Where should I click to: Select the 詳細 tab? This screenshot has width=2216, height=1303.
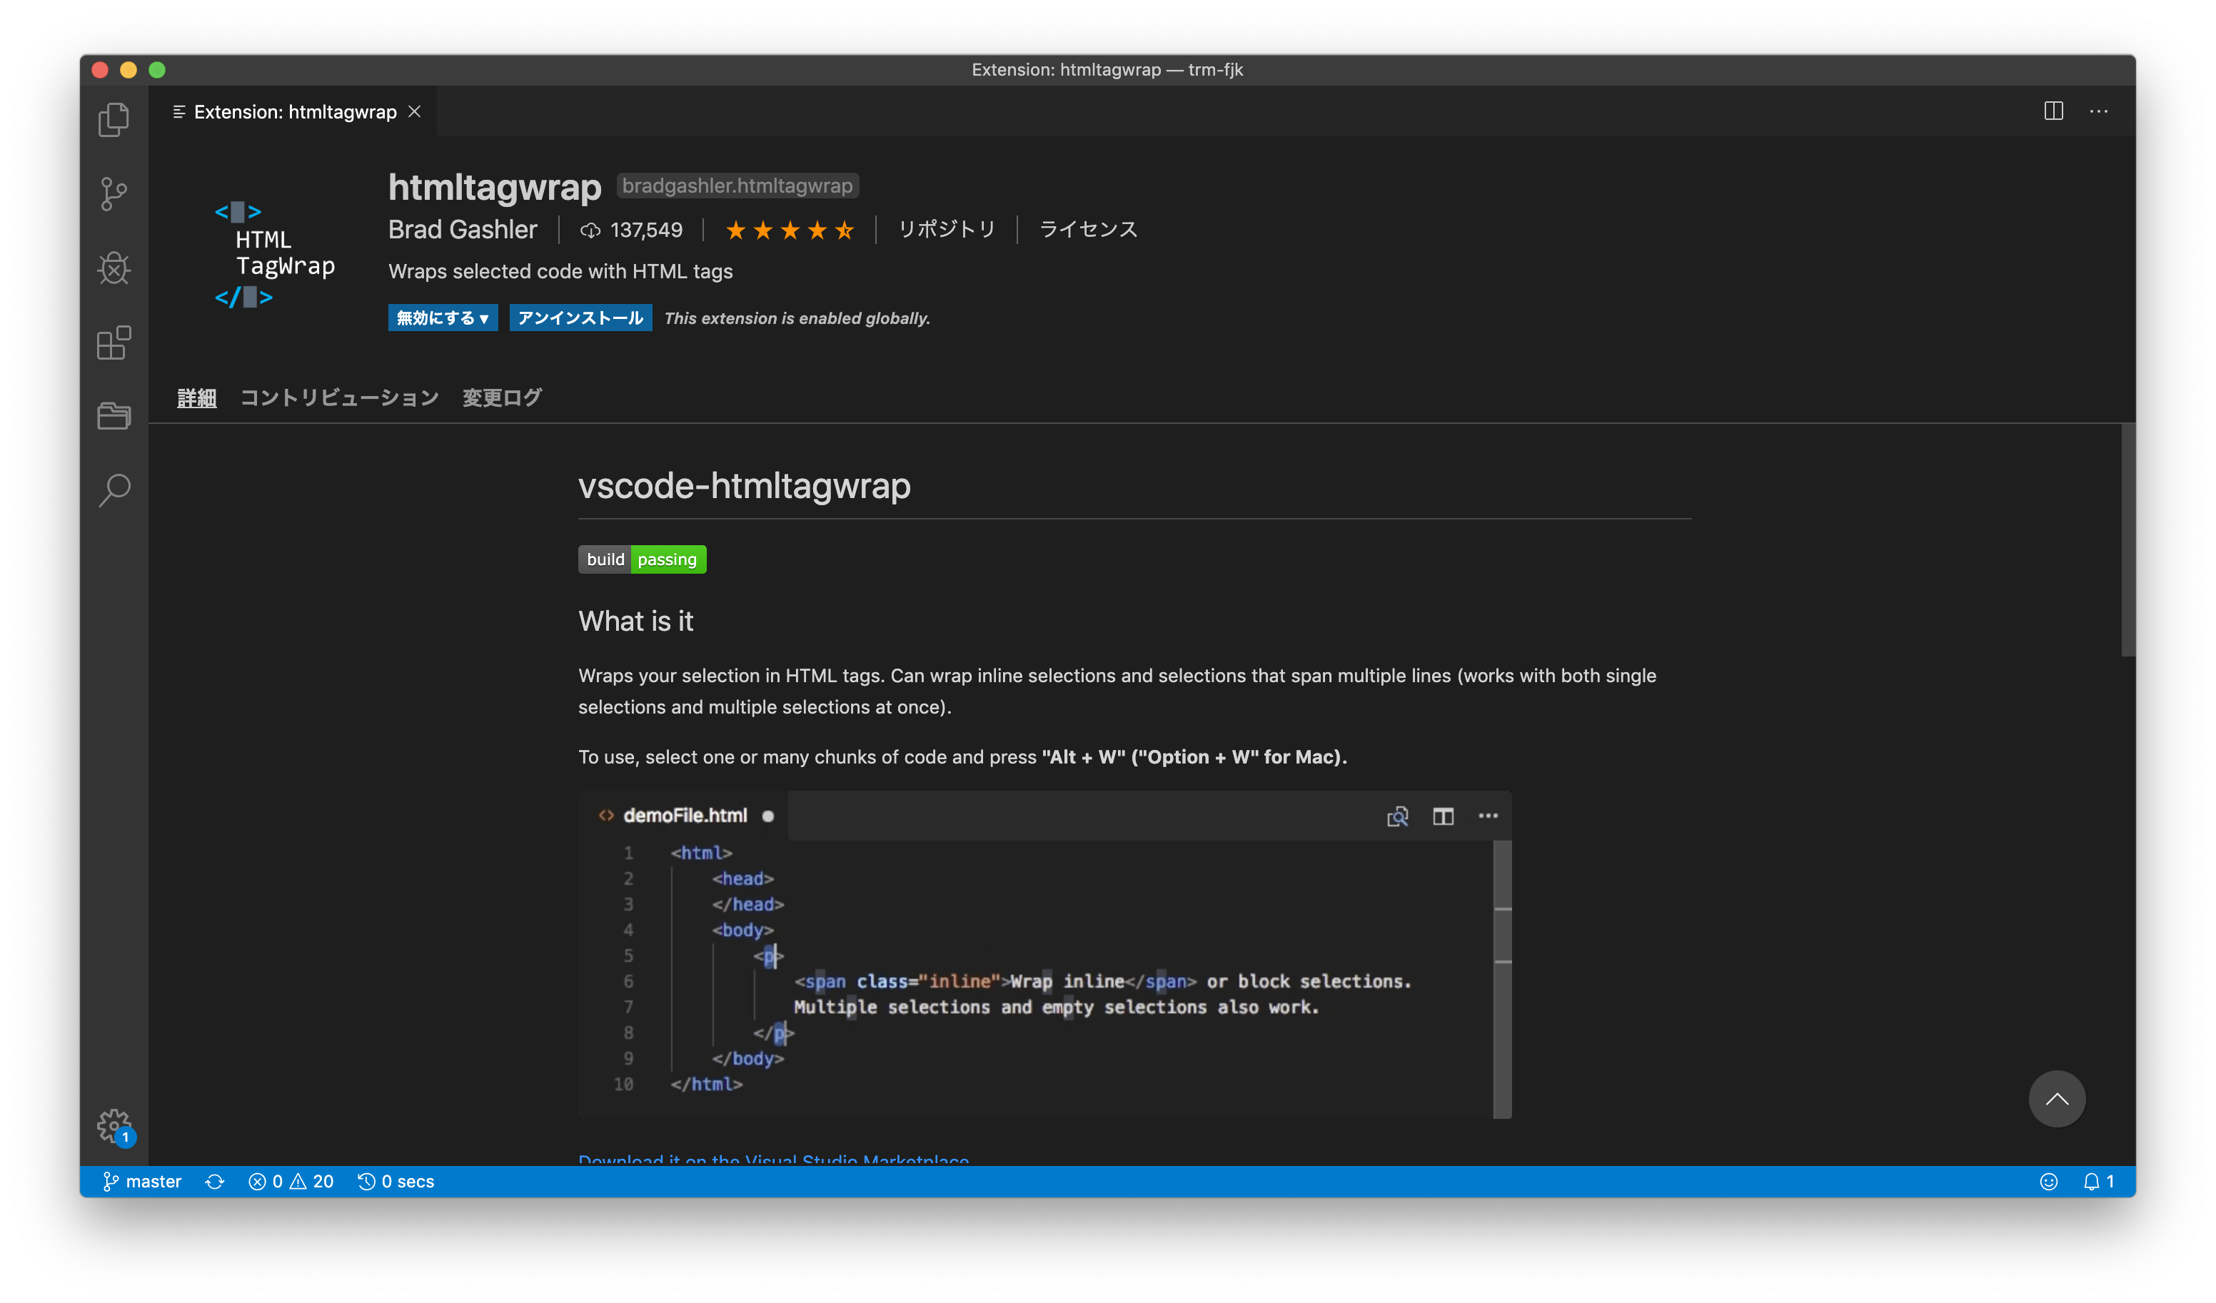tap(197, 397)
